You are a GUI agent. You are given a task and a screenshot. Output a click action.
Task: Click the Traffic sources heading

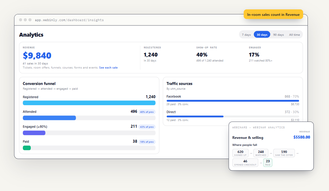pyautogui.click(x=179, y=84)
